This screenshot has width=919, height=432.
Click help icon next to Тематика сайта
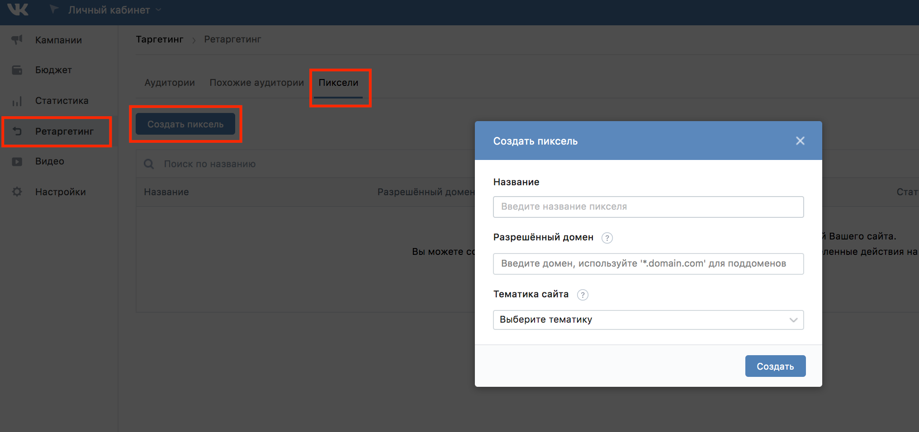[x=583, y=295]
